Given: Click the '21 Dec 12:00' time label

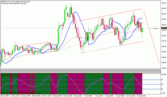Looking at the screenshot, I should [15, 96].
